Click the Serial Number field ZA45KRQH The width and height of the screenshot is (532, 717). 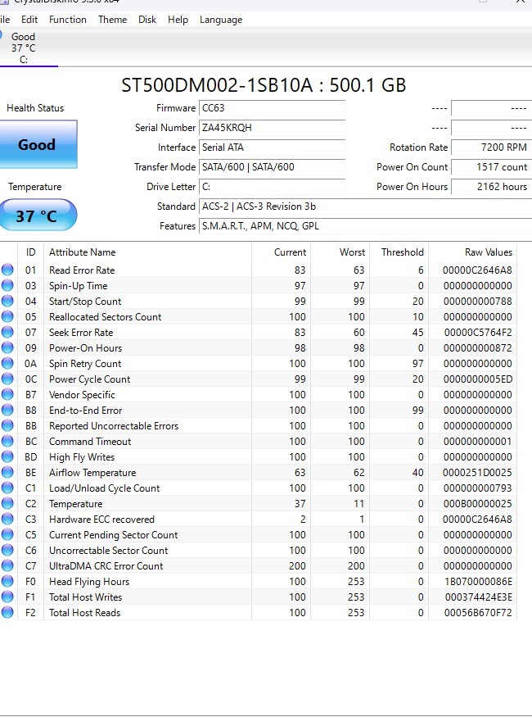pos(273,128)
